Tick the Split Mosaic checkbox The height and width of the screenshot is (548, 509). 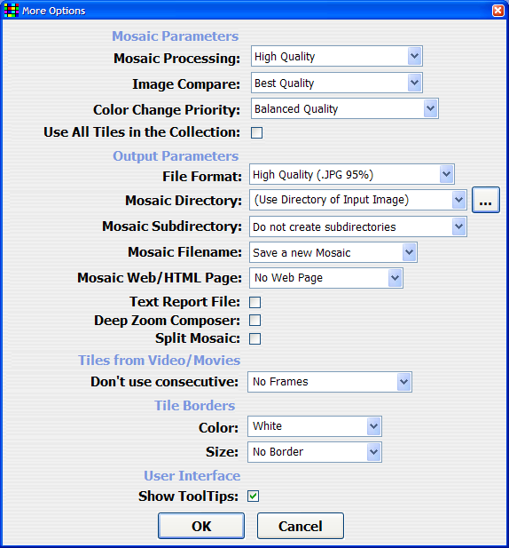click(255, 338)
